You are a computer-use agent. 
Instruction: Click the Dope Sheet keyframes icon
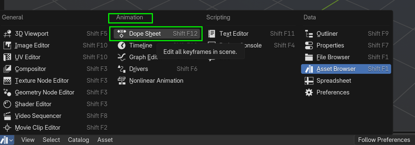[122, 34]
